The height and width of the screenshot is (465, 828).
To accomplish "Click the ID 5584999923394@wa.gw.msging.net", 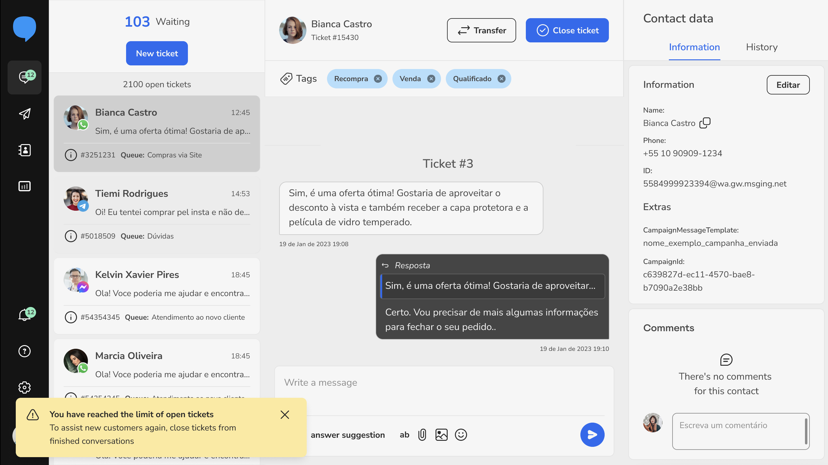I will click(x=715, y=183).
